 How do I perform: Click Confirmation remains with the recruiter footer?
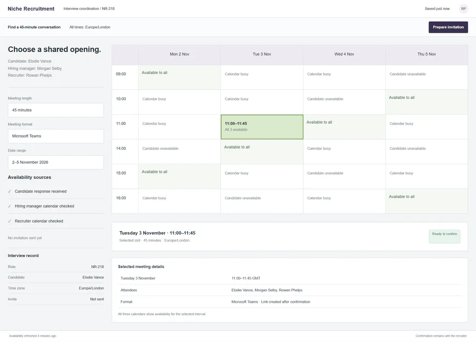[x=441, y=336]
